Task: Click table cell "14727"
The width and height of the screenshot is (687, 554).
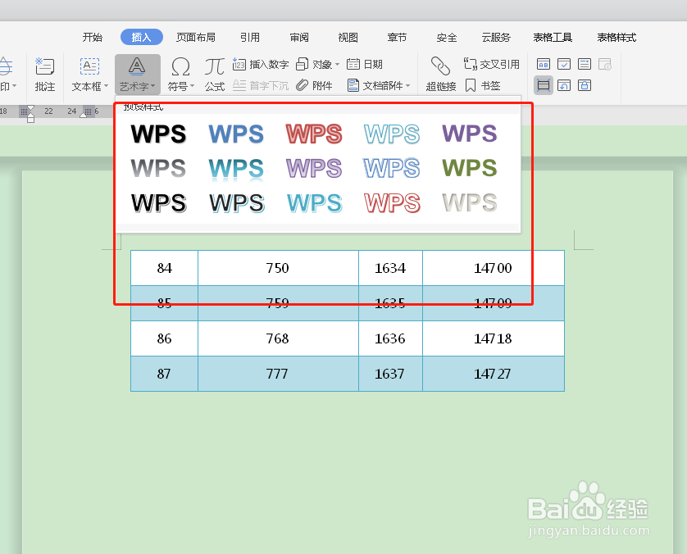Action: pyautogui.click(x=494, y=374)
